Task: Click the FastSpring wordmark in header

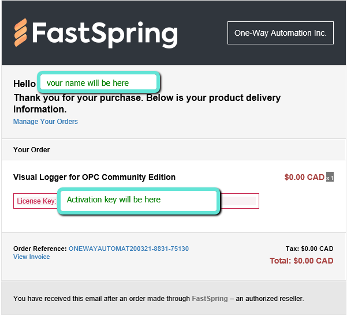Action: point(104,33)
